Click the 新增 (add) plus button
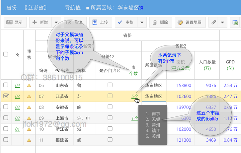This screenshot has width=241, height=153. [x=40, y=23]
